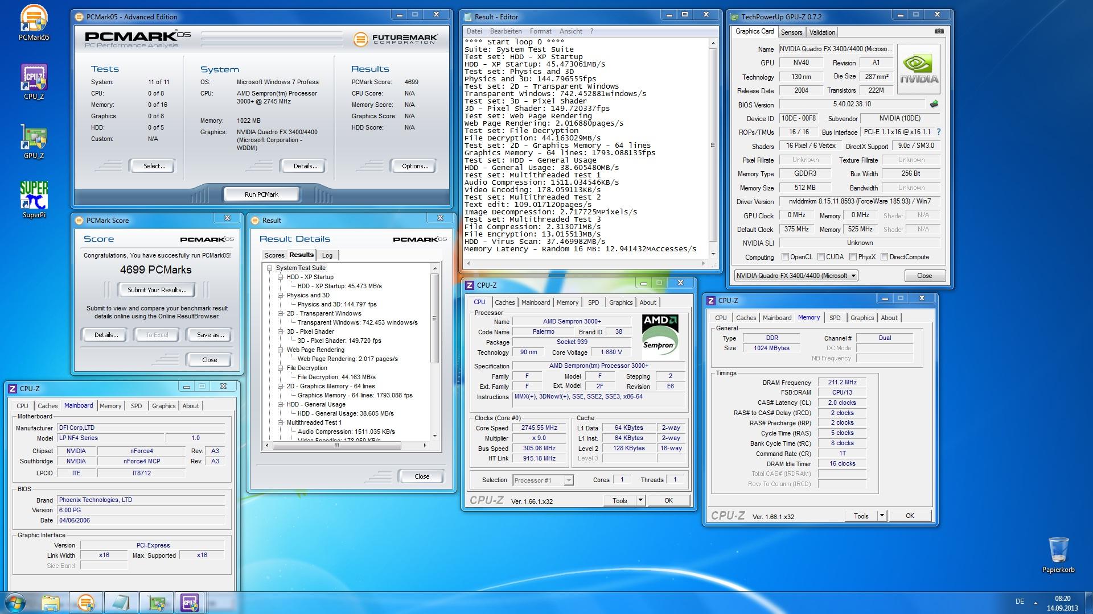The height and width of the screenshot is (614, 1093).
Task: Click the Bus Interface question mark in GPU-Z
Action: 939,132
